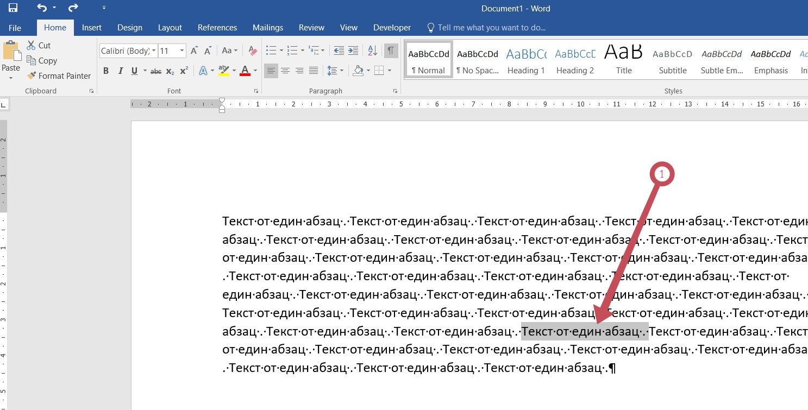This screenshot has height=410, width=808.
Task: Launch the Font dialog box
Action: pos(256,91)
